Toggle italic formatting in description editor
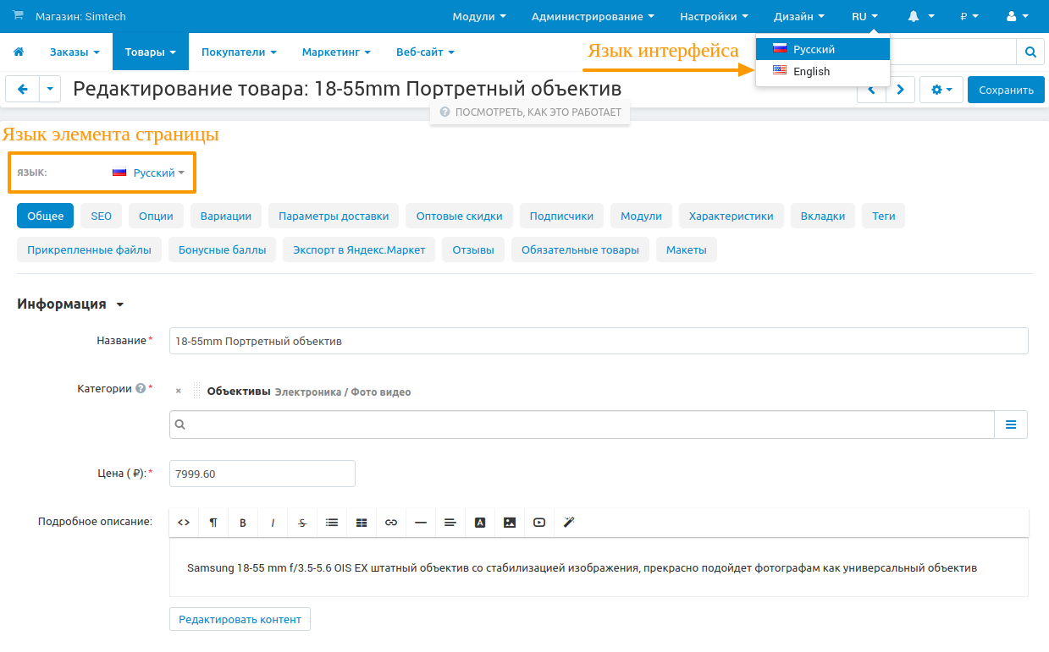This screenshot has height=652, width=1049. pos(273,523)
